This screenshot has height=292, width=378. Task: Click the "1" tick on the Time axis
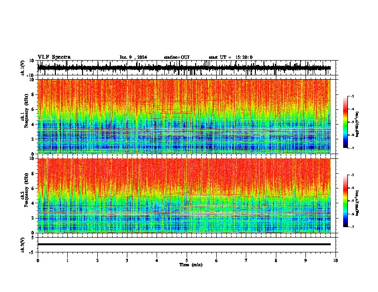68,261
